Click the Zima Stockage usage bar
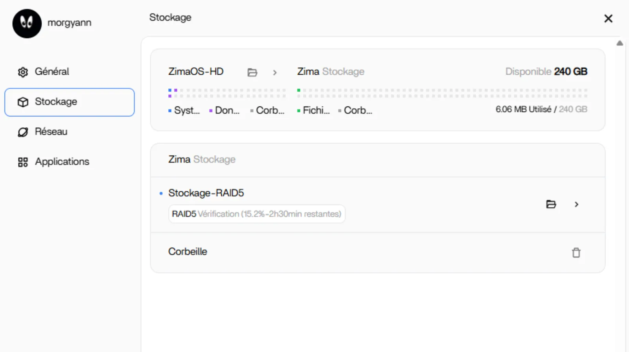 pos(442,93)
